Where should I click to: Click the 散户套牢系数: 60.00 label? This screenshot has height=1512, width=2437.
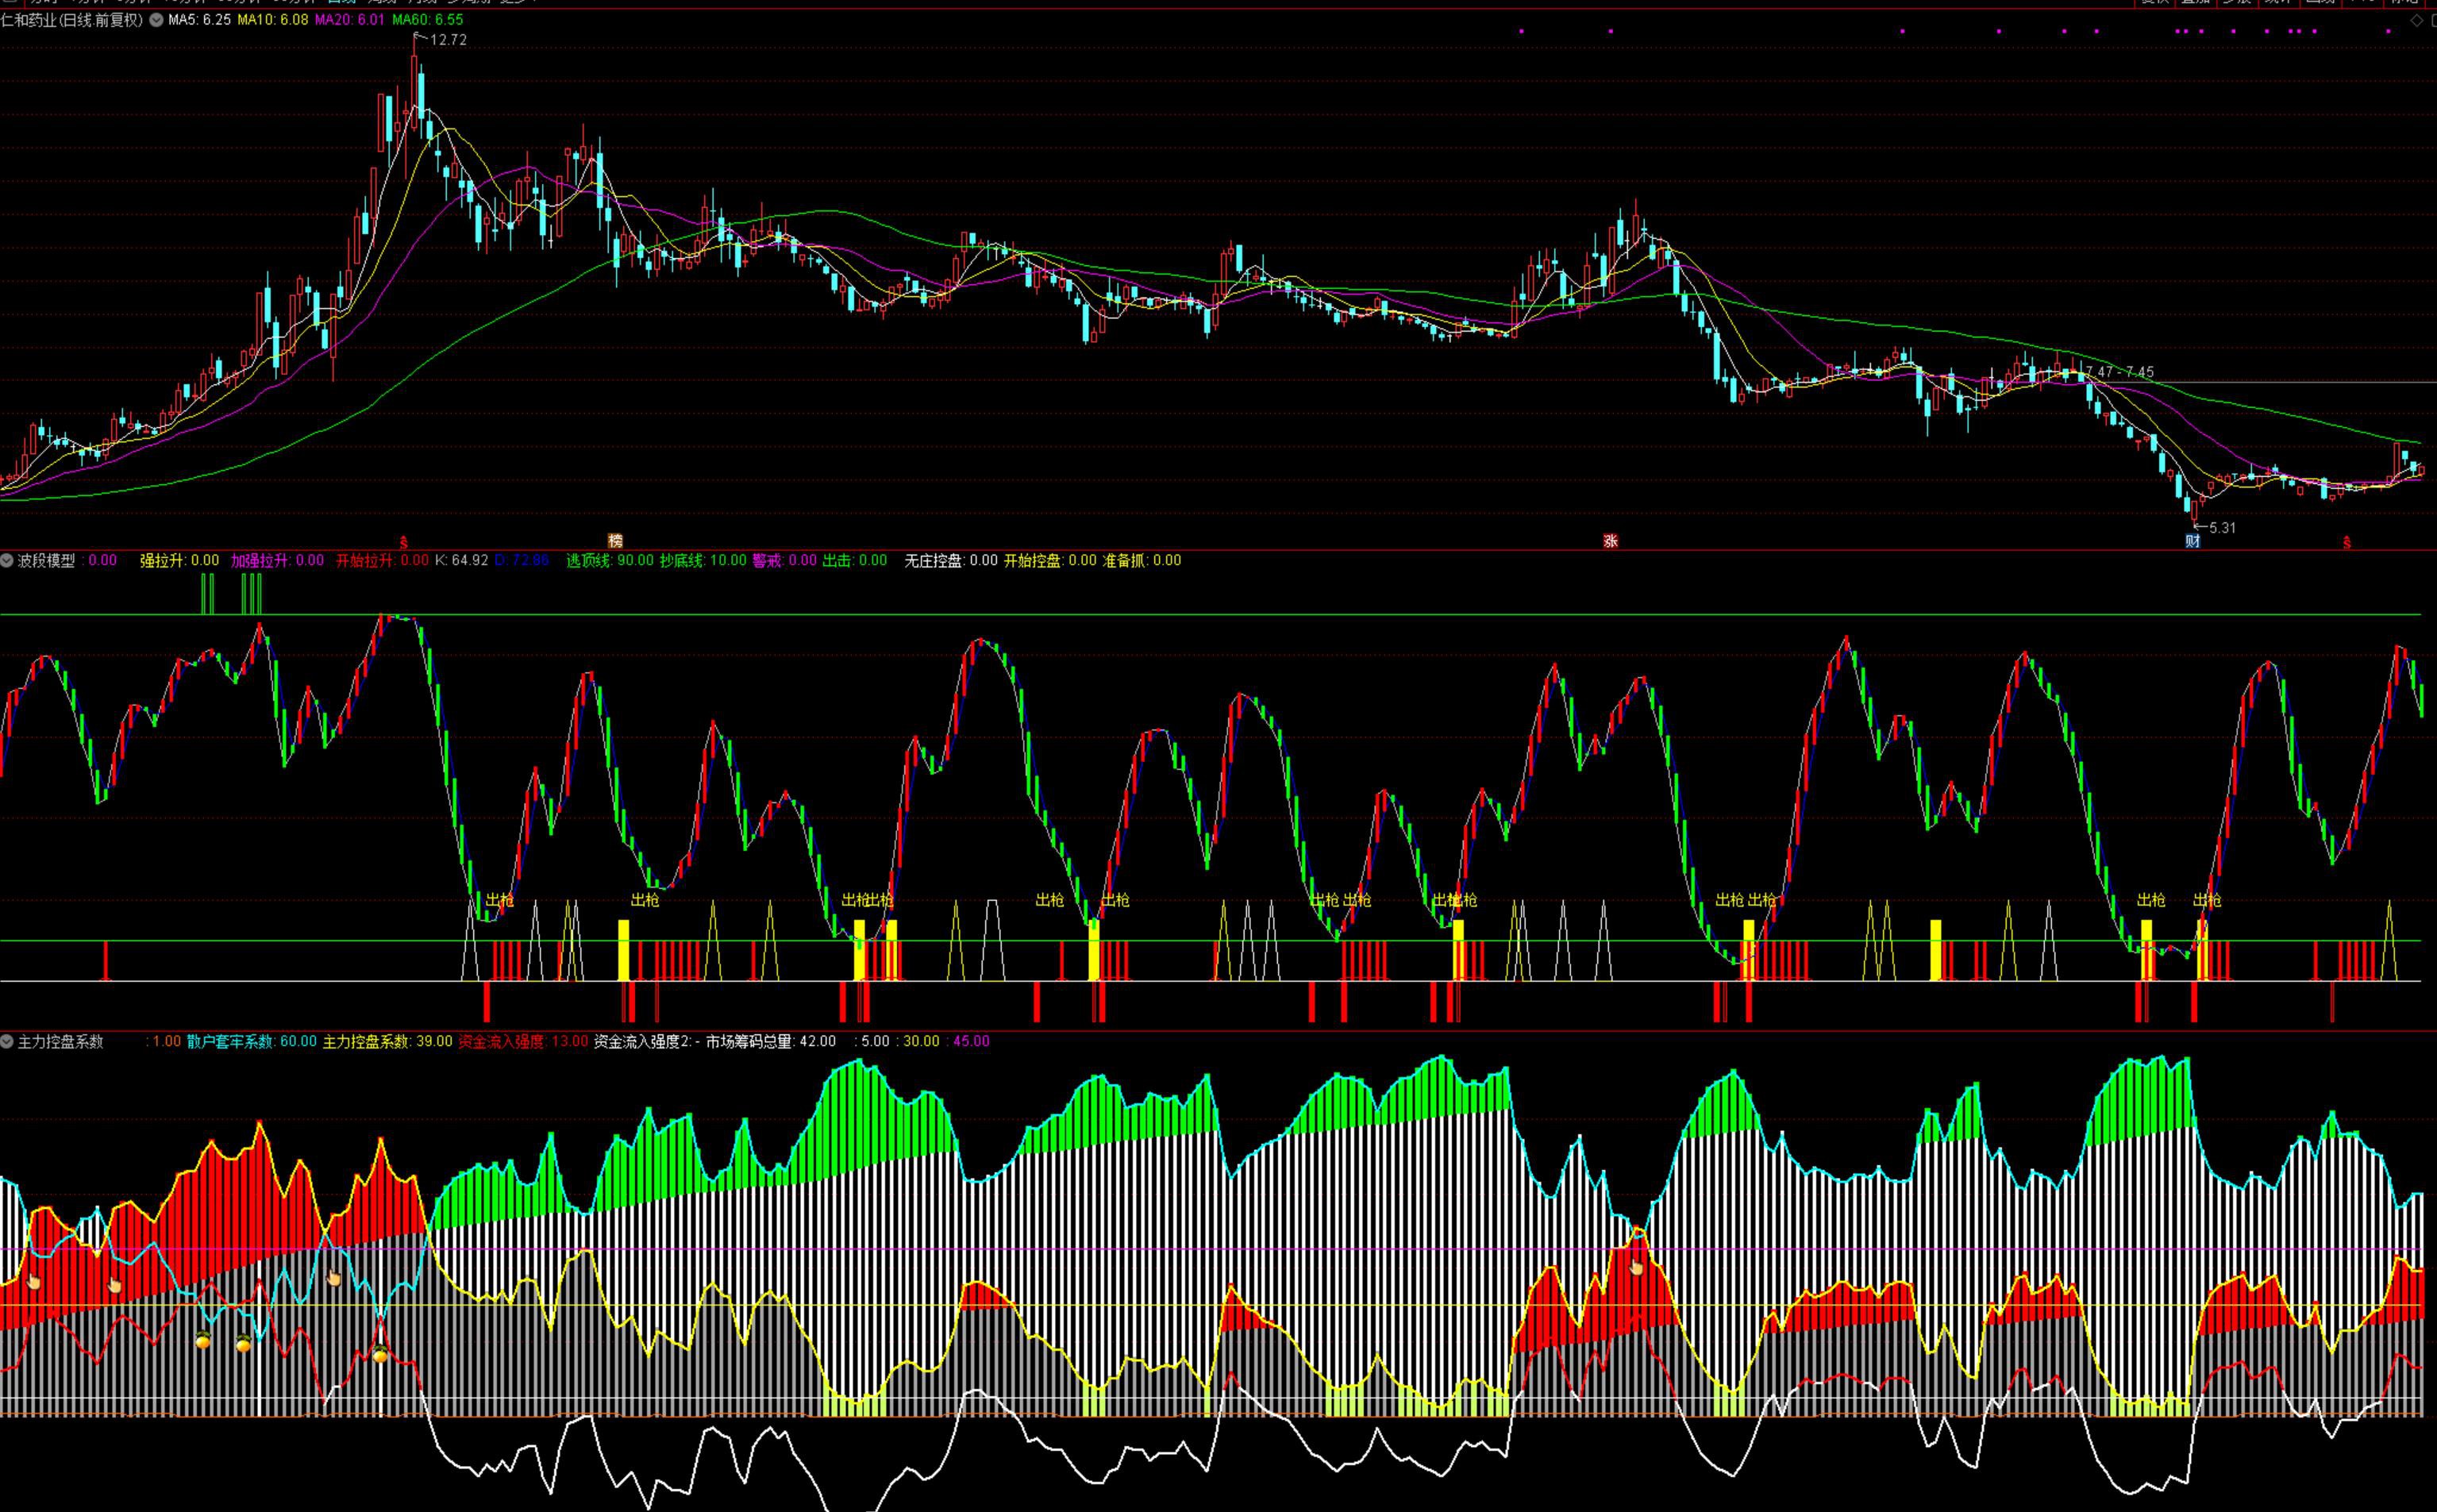point(251,1042)
